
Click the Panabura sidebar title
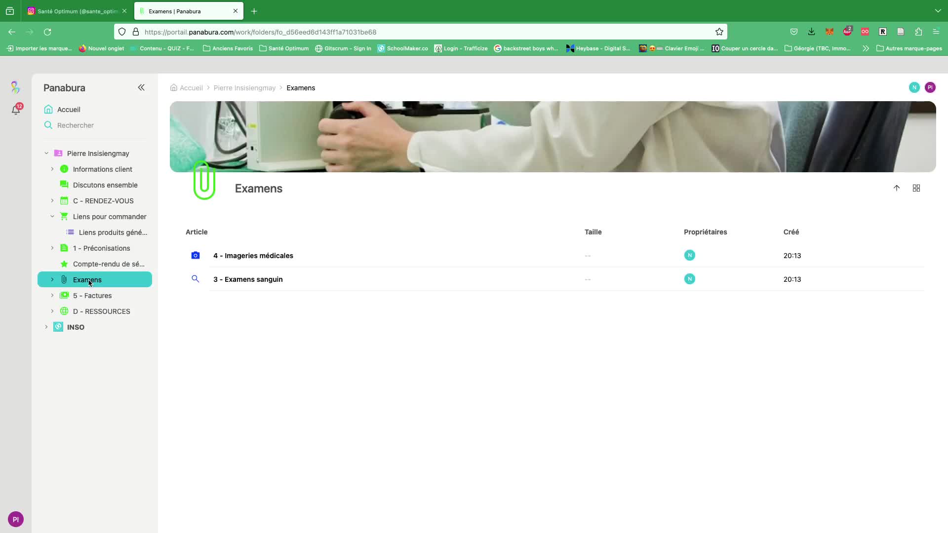[64, 88]
